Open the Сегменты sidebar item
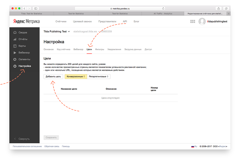Image resolution: width=240 pixels, height=163 pixels. (x=24, y=59)
